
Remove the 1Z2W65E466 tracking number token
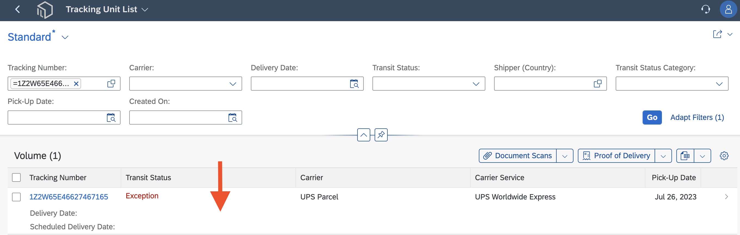click(76, 84)
